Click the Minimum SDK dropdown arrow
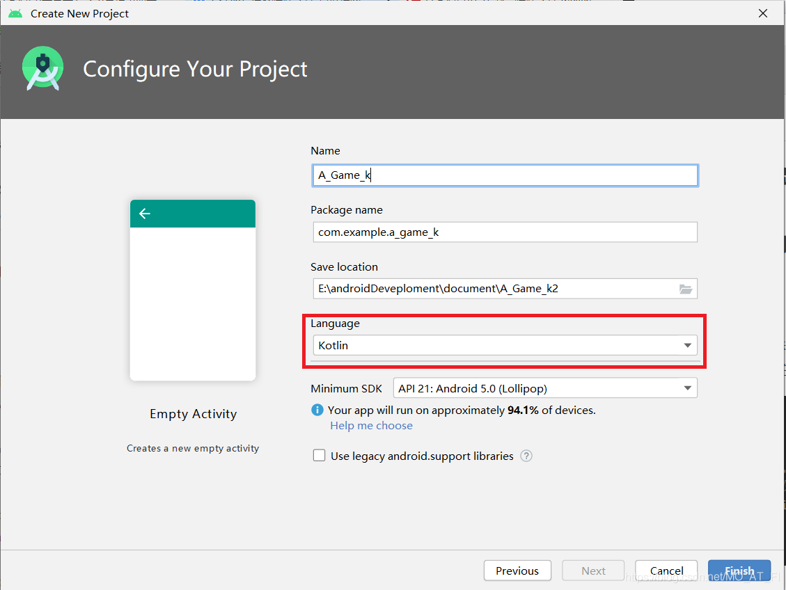The height and width of the screenshot is (590, 786). pyautogui.click(x=687, y=388)
